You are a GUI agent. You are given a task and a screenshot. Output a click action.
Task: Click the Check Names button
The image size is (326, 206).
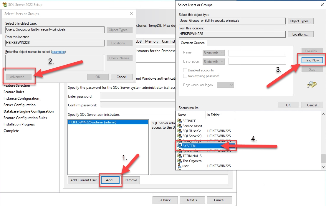point(119,58)
